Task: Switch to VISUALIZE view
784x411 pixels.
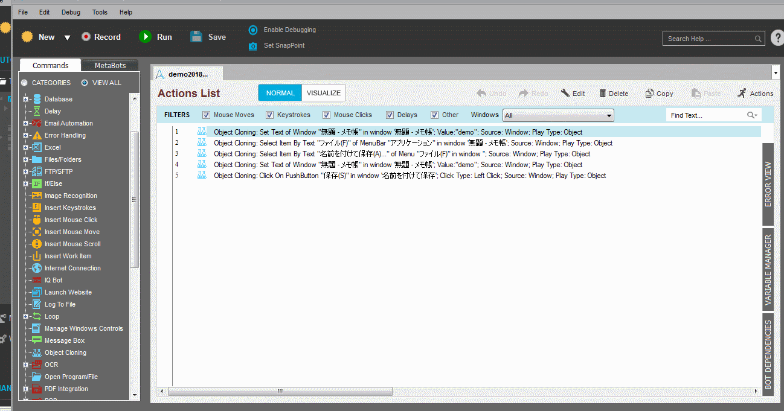Action: 323,93
